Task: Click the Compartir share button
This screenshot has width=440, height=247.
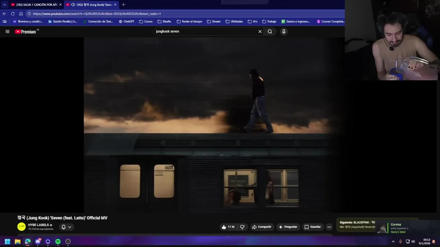Action: tap(262, 227)
